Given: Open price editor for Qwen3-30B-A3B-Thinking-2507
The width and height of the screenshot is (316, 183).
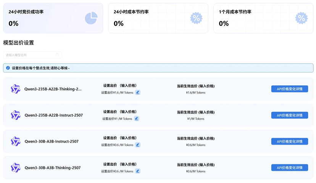Looking at the screenshot, I should (x=138, y=171).
